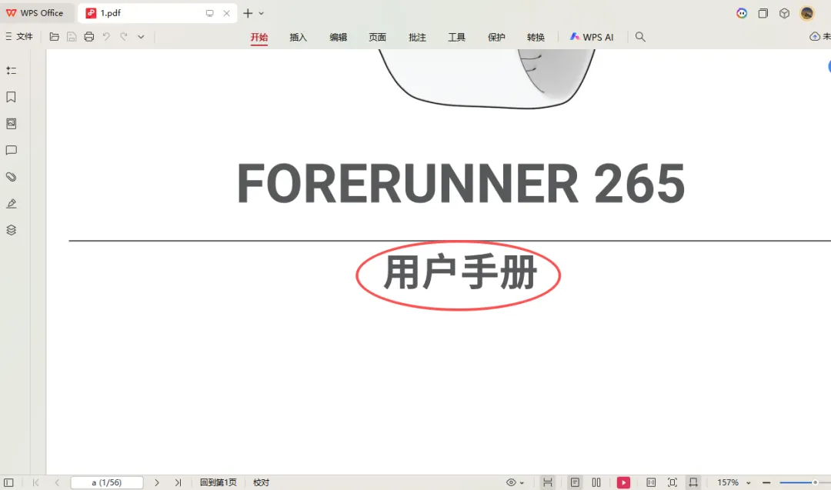Image resolution: width=831 pixels, height=490 pixels.
Task: Click the reading mode icon in status bar
Action: tap(651, 482)
